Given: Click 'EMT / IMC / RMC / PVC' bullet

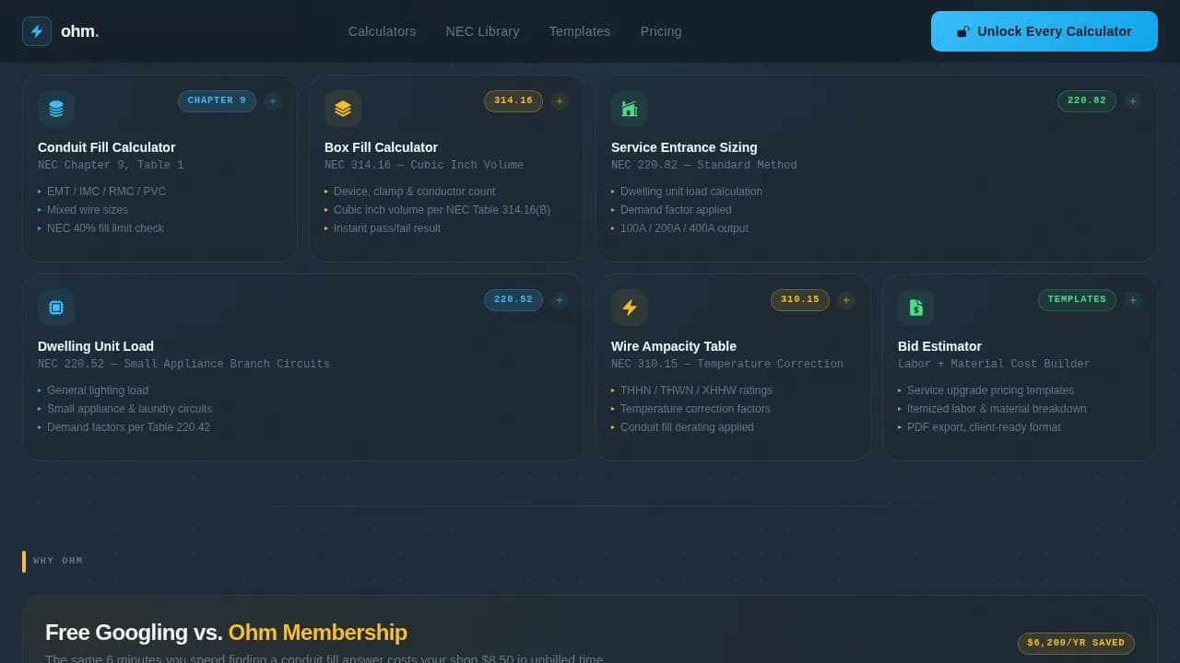Looking at the screenshot, I should [x=106, y=192].
